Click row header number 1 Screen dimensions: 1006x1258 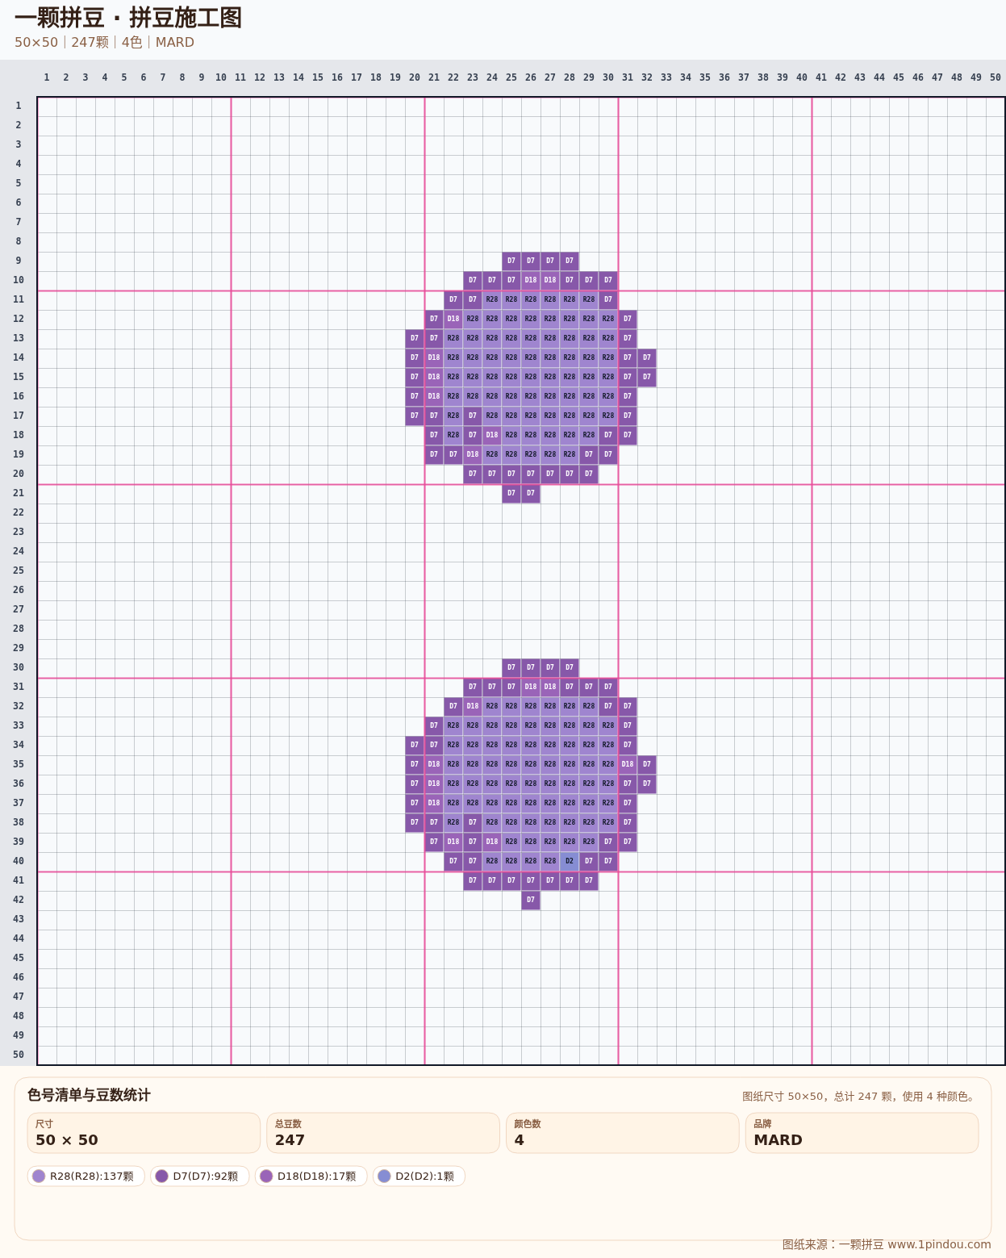point(19,106)
